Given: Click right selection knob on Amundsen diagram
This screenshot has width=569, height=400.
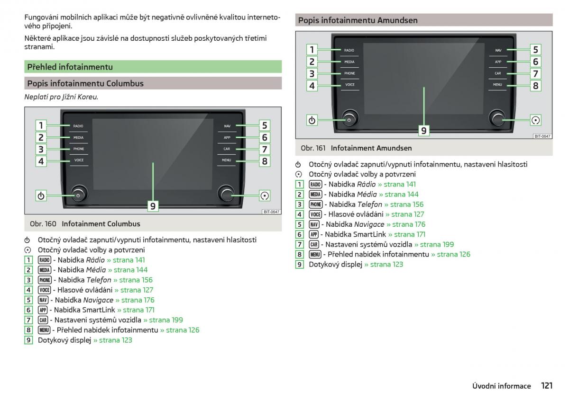Looking at the screenshot, I should tap(497, 118).
